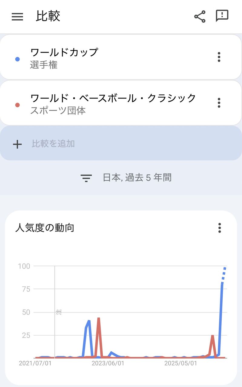This screenshot has width=242, height=387.
Task: Click the plus icon to add comparison
Action: pyautogui.click(x=17, y=144)
